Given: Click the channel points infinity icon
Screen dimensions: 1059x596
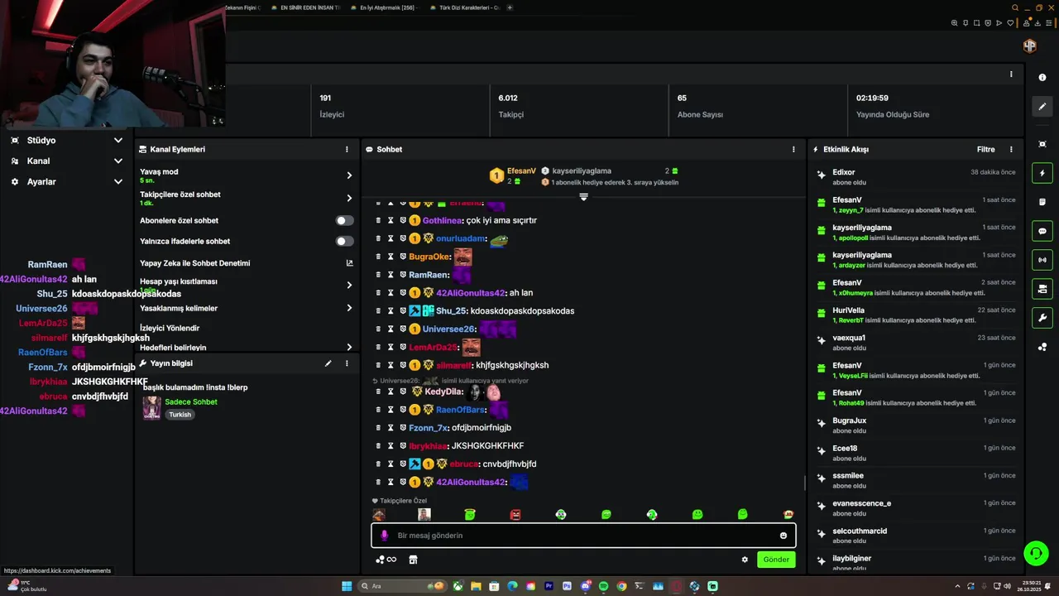Looking at the screenshot, I should (386, 560).
